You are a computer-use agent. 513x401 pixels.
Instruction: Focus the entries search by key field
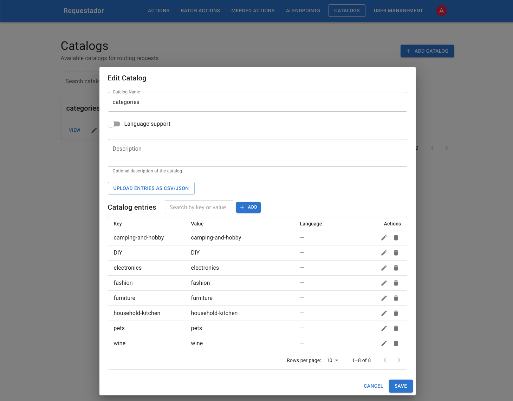tap(199, 207)
